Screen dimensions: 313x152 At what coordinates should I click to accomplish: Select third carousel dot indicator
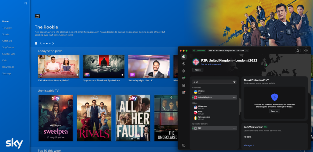[x=50, y=43]
